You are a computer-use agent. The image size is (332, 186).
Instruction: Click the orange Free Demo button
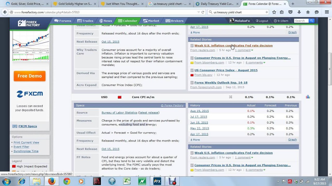(x=30, y=76)
